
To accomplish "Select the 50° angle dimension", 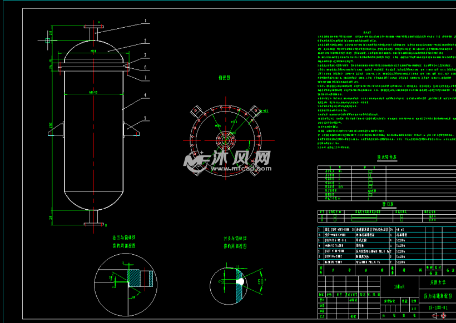I will click(262, 281).
